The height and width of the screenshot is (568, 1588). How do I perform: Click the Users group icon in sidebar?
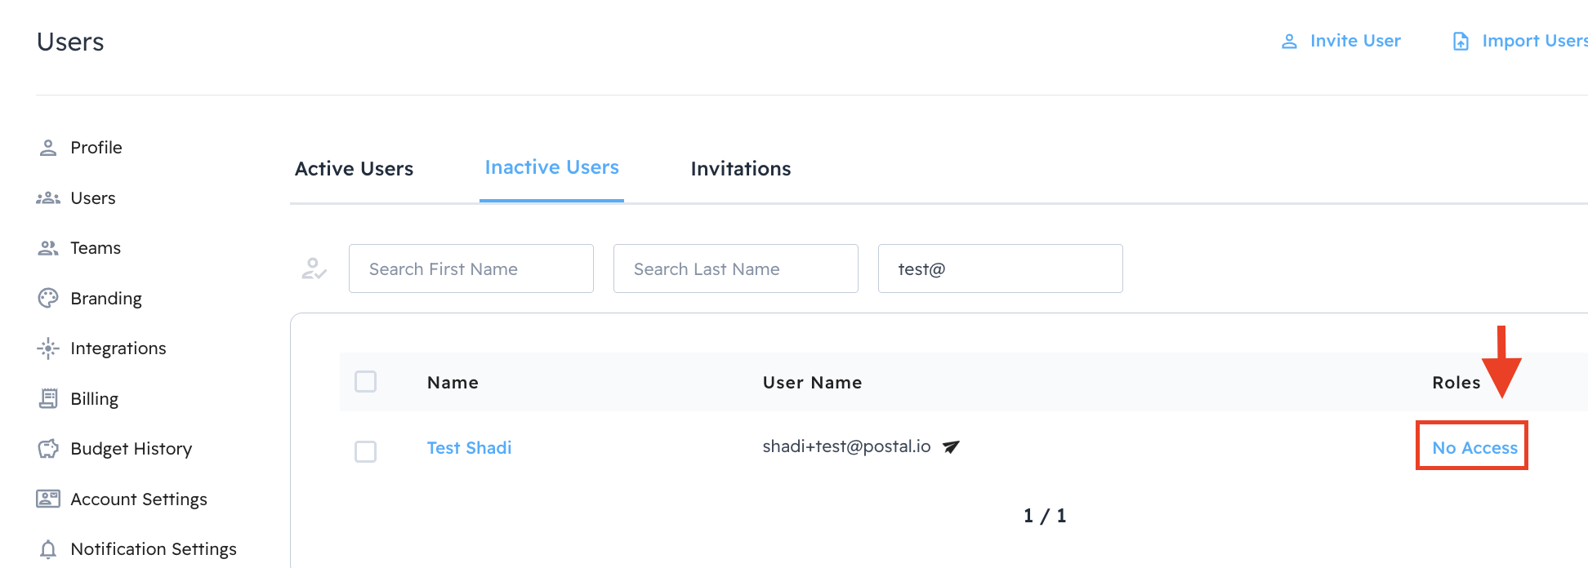pyautogui.click(x=48, y=198)
